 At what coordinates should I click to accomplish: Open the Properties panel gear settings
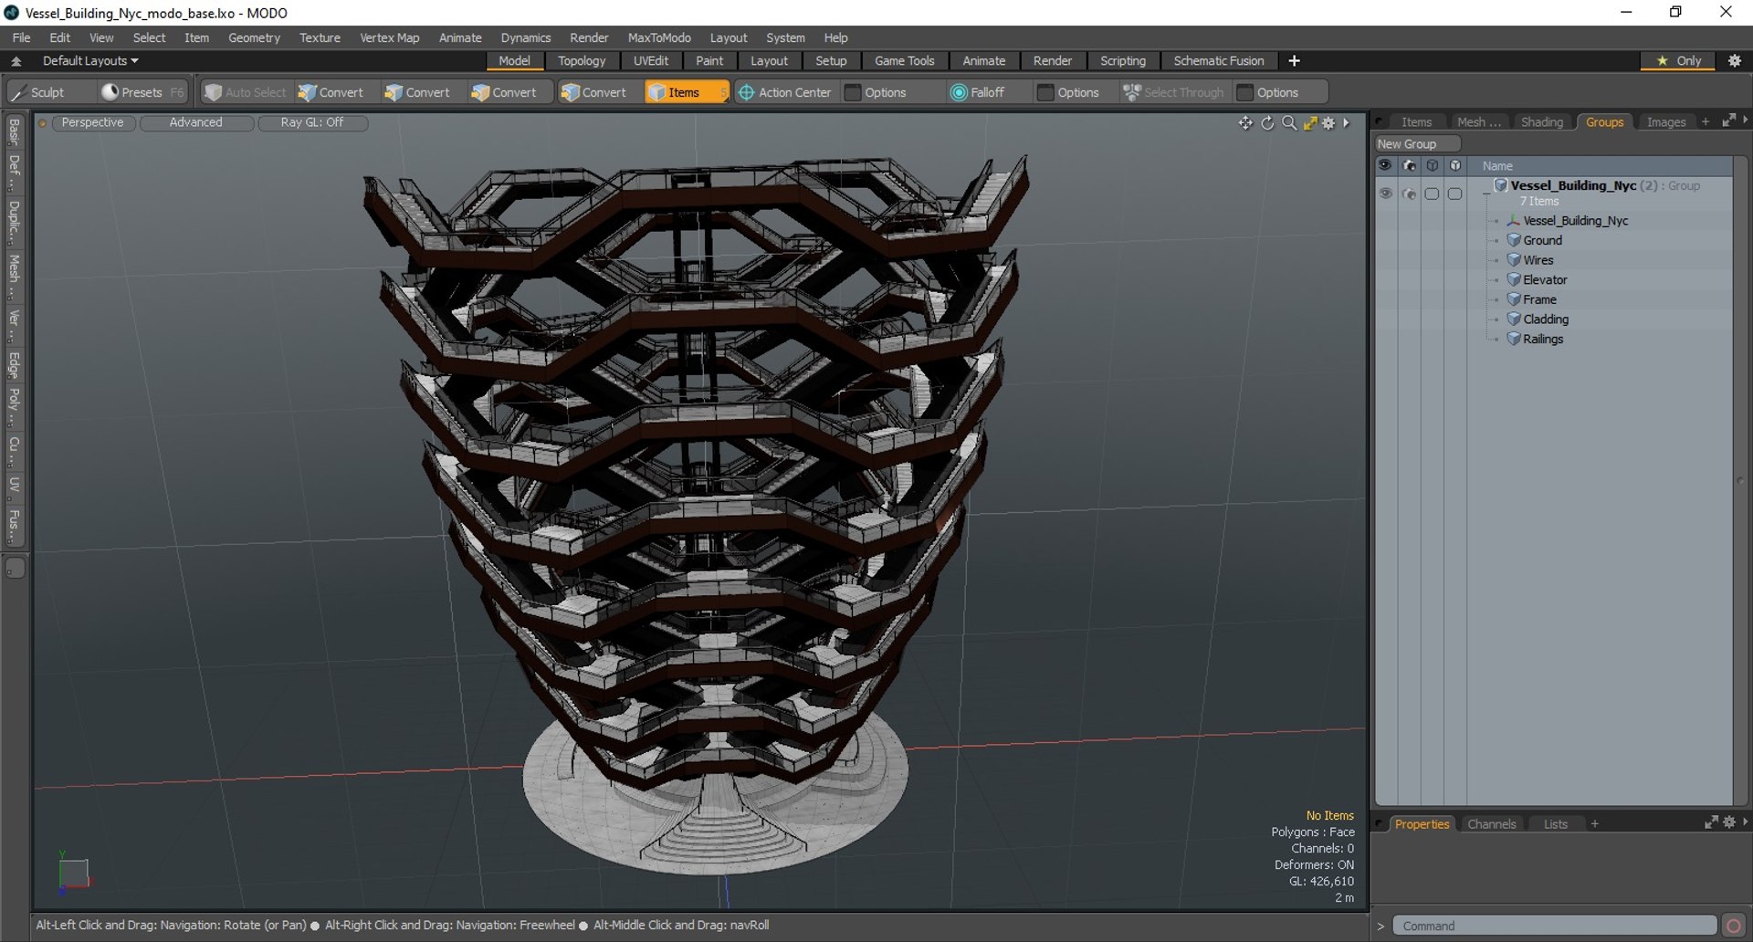tap(1729, 822)
